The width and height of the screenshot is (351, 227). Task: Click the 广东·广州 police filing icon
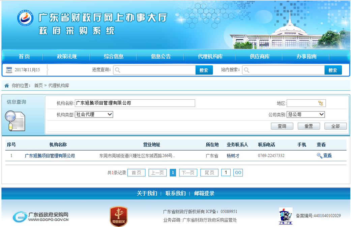(286, 216)
